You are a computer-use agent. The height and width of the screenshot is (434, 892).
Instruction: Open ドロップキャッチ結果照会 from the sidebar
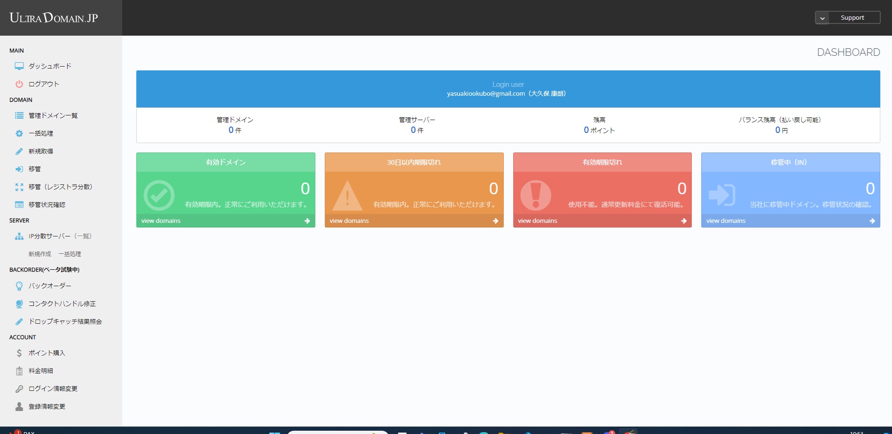point(65,321)
